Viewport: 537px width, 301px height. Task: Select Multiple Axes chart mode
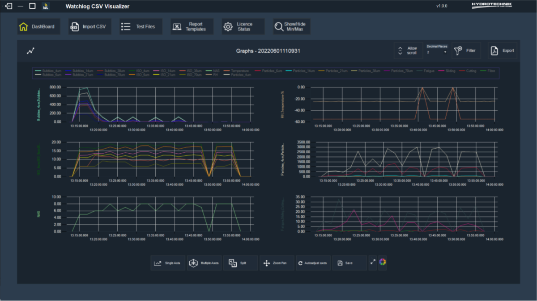point(204,263)
